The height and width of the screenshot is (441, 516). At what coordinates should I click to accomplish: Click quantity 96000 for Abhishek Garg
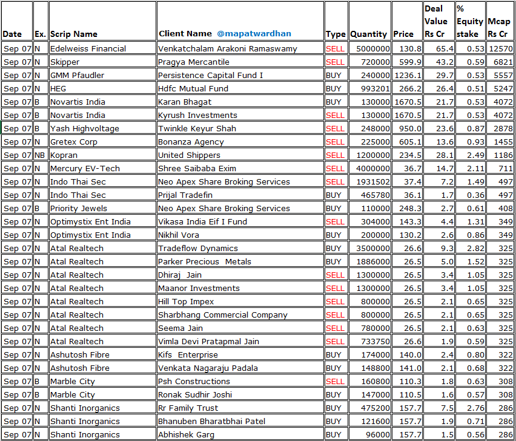coord(370,434)
